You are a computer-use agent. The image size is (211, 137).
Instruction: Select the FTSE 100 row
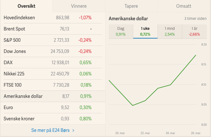click(x=53, y=85)
